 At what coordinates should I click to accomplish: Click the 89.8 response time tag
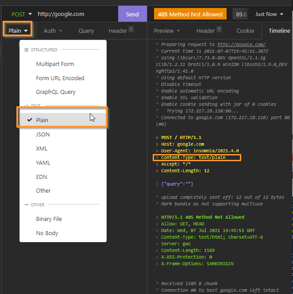240,14
